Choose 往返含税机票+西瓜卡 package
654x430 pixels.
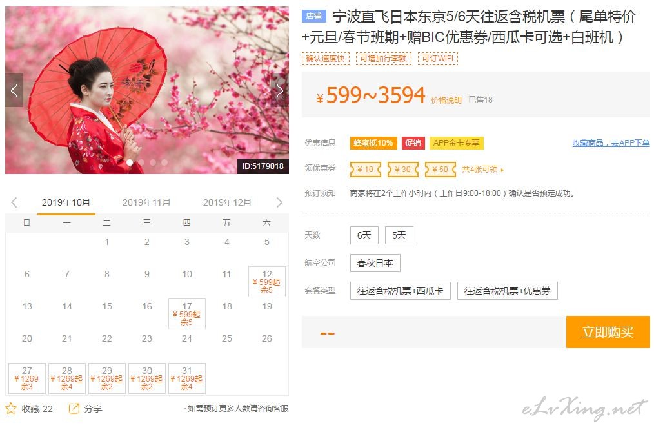pos(401,291)
